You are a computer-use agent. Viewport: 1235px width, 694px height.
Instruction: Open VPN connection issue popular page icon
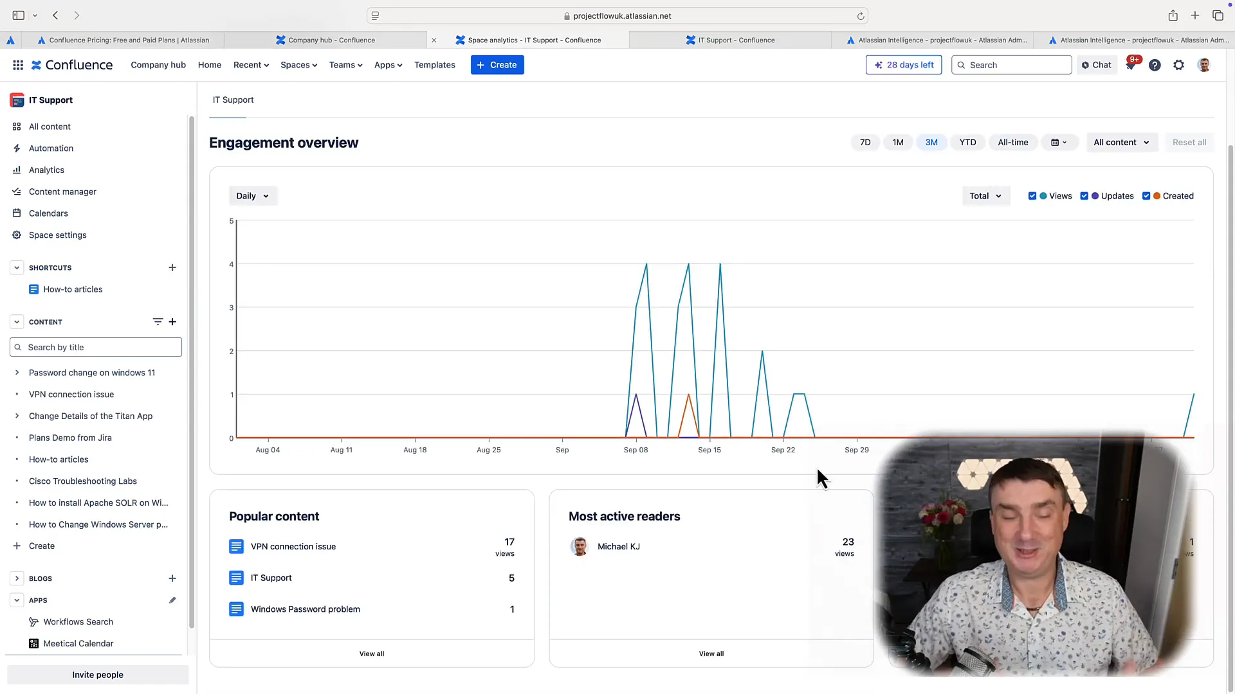[236, 547]
